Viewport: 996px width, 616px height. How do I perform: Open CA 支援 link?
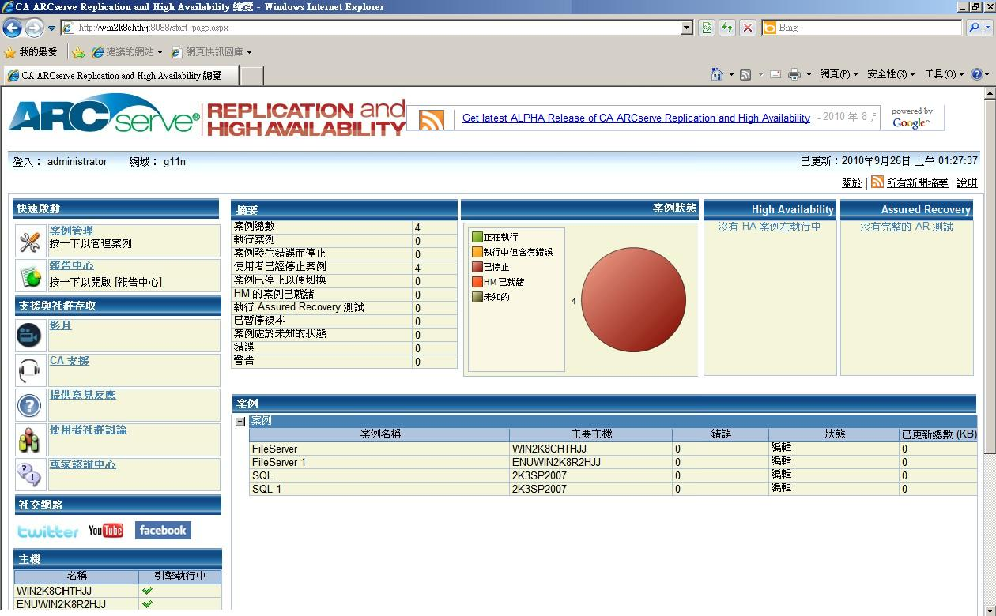pos(69,360)
